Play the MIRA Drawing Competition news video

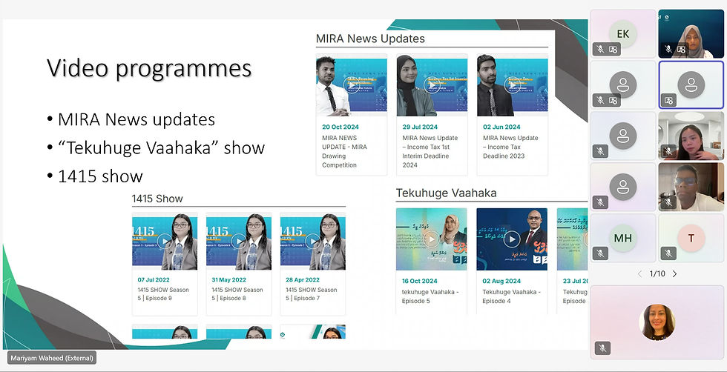(x=352, y=85)
